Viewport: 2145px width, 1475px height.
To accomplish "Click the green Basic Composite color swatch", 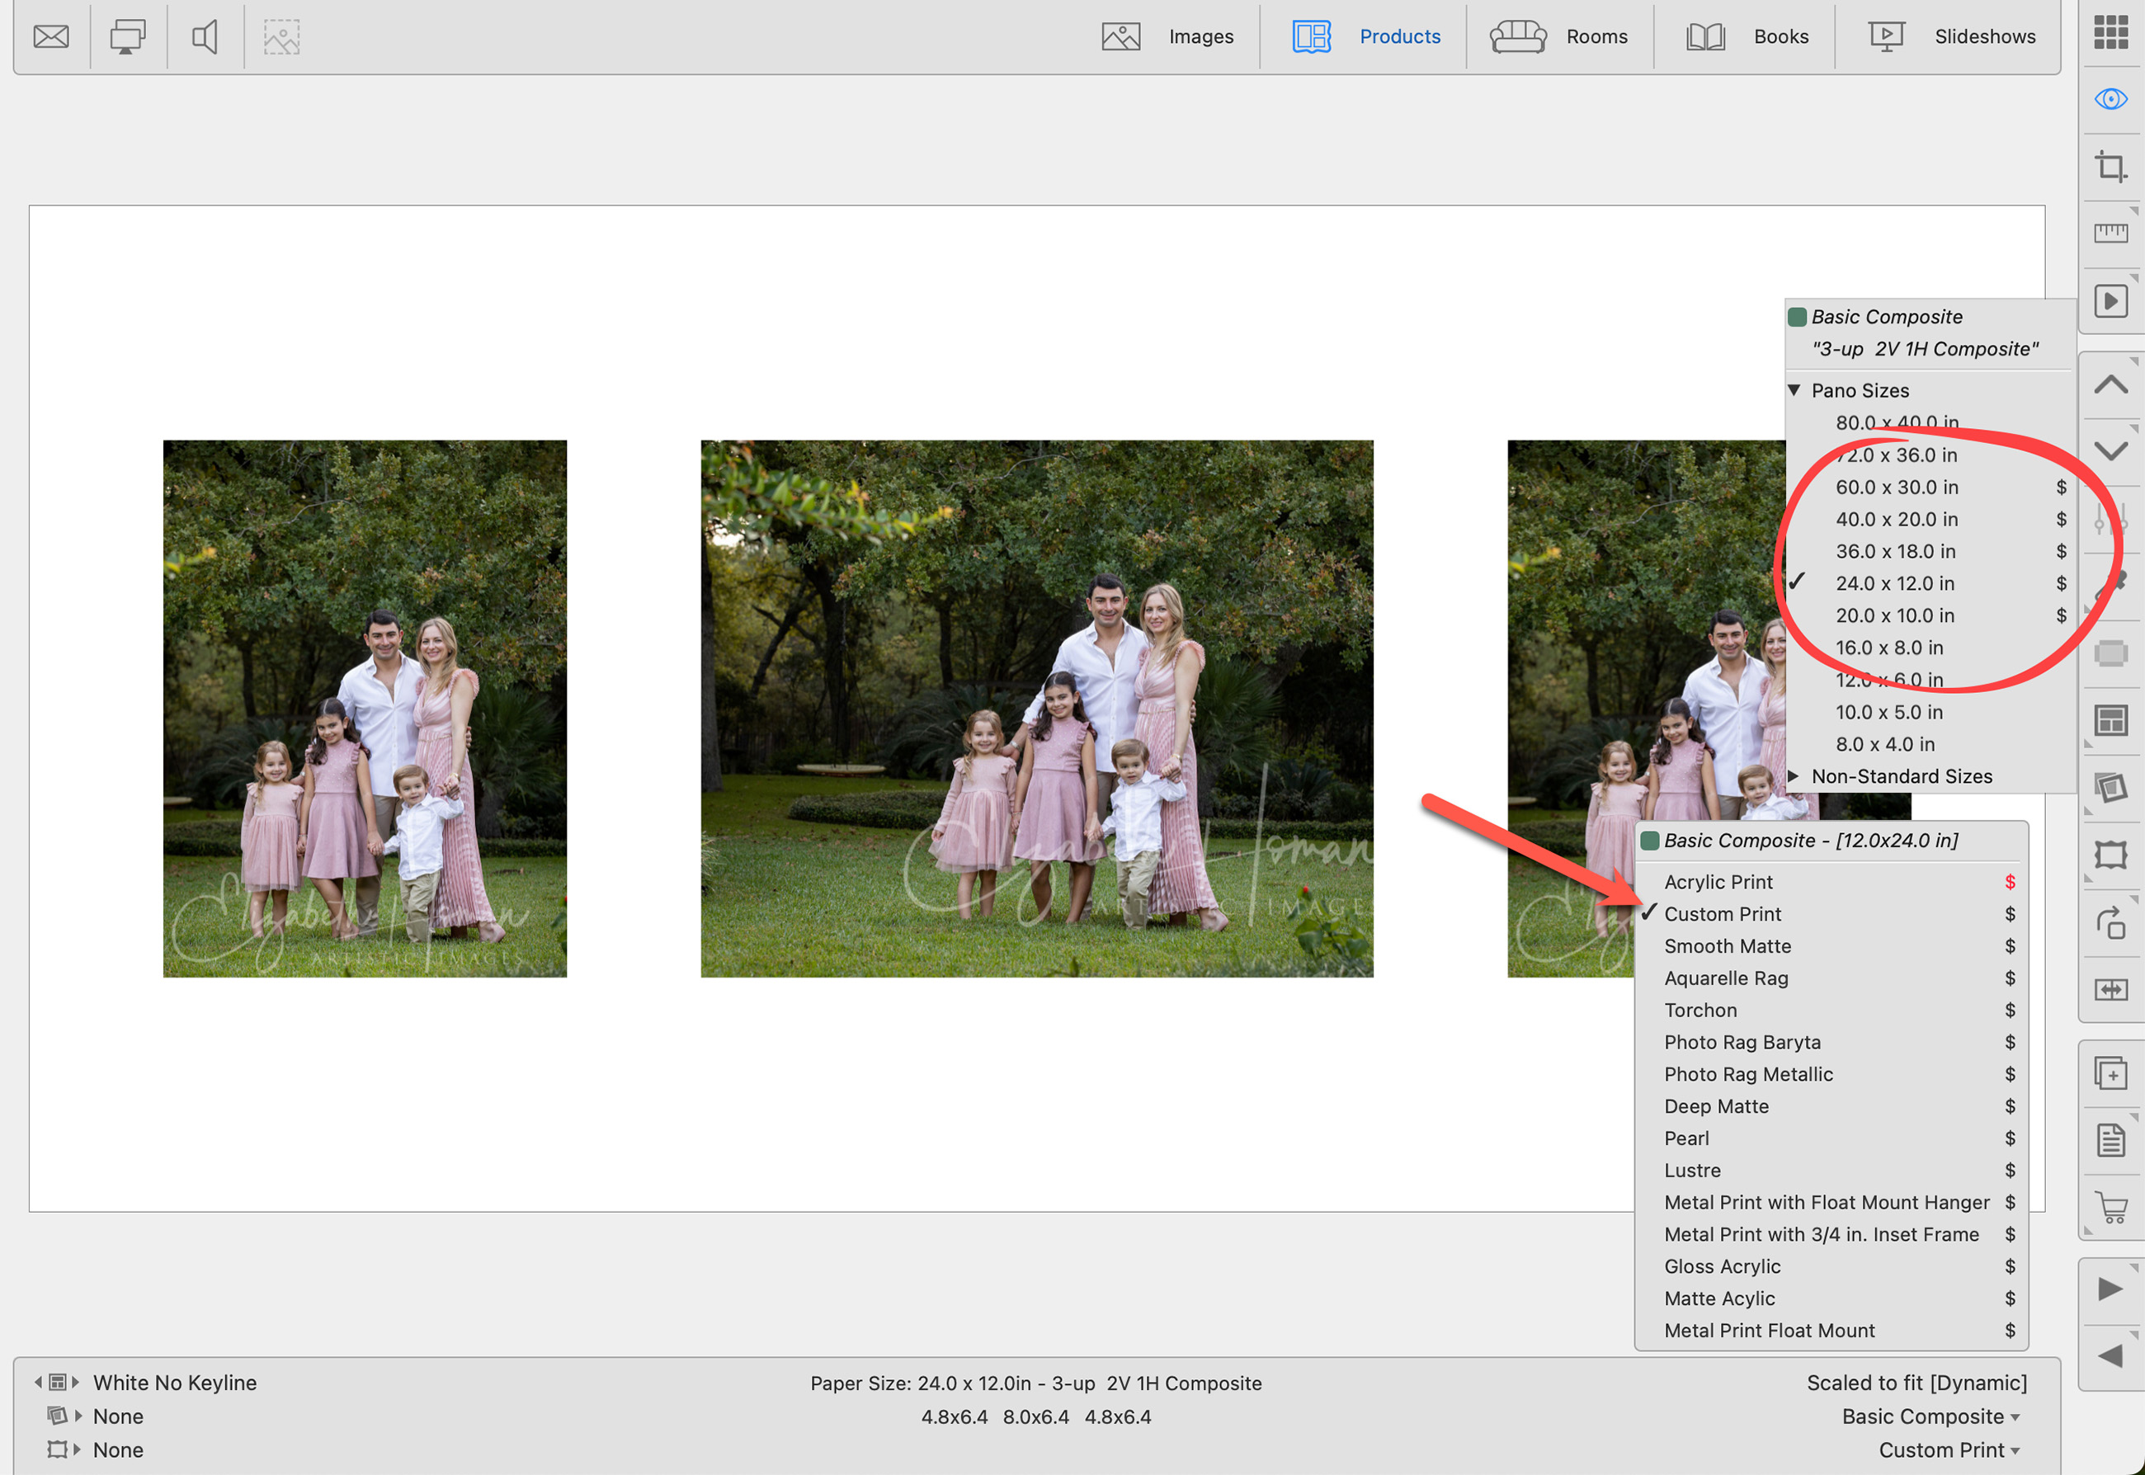I will coord(1798,317).
